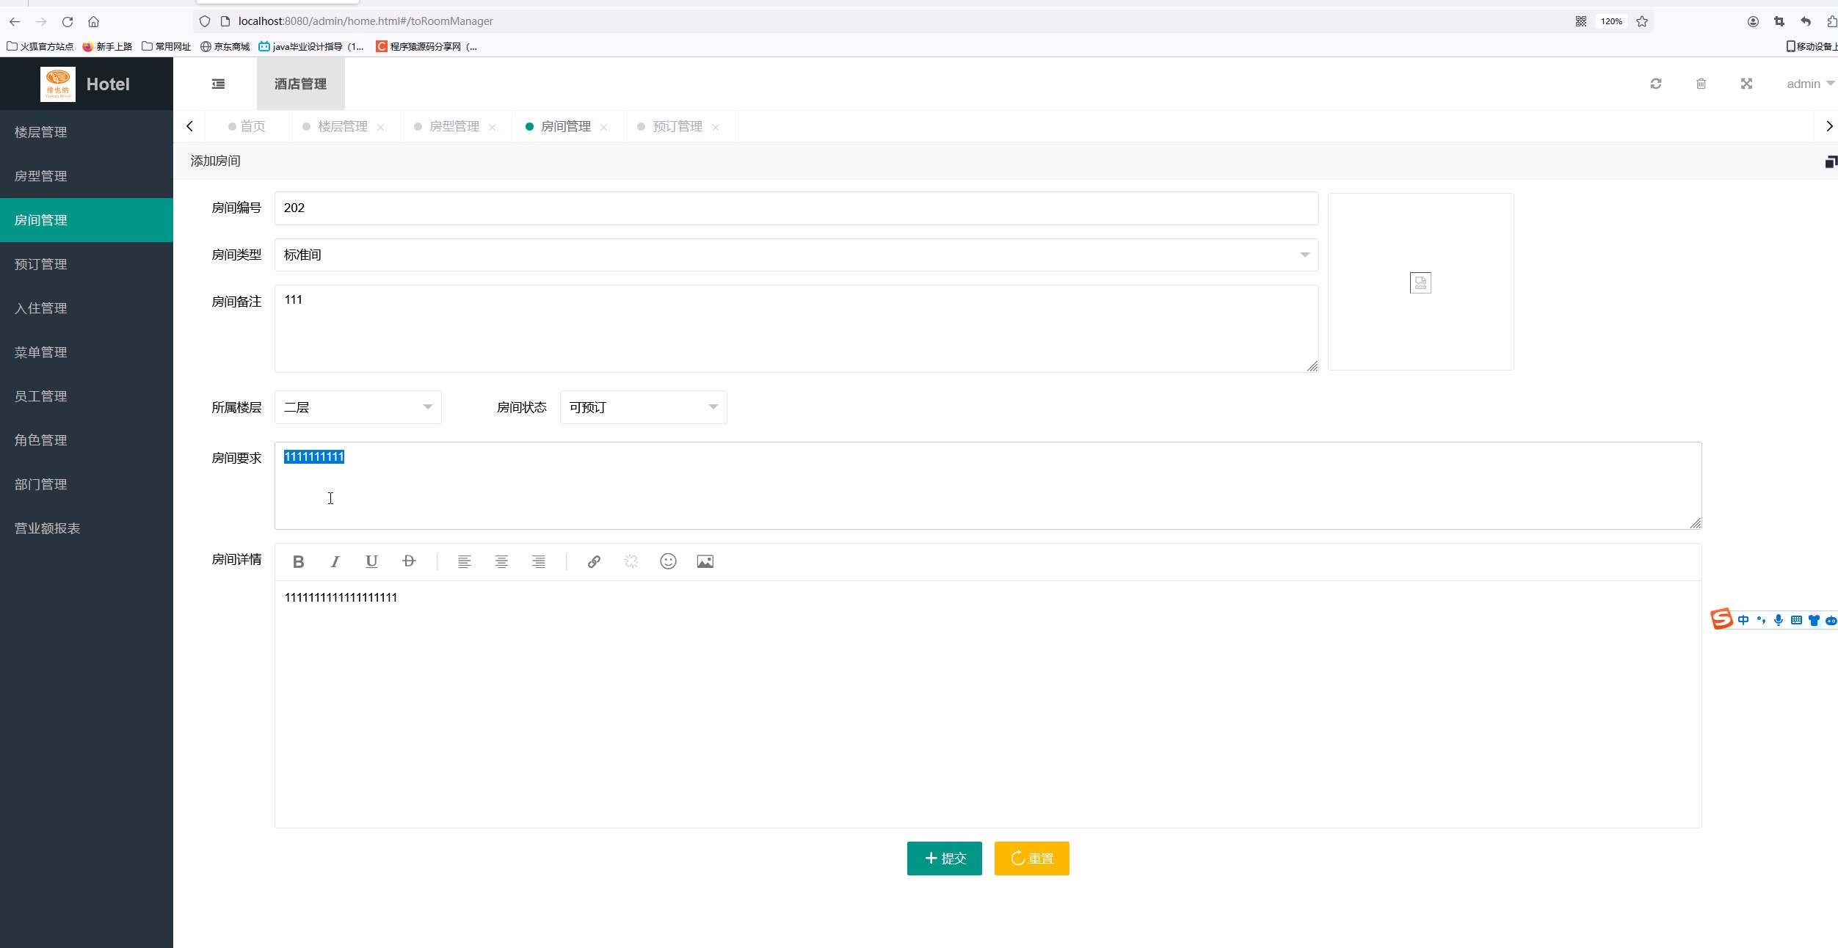The width and height of the screenshot is (1838, 948).
Task: Center-align text in the rich editor
Action: pyautogui.click(x=501, y=561)
